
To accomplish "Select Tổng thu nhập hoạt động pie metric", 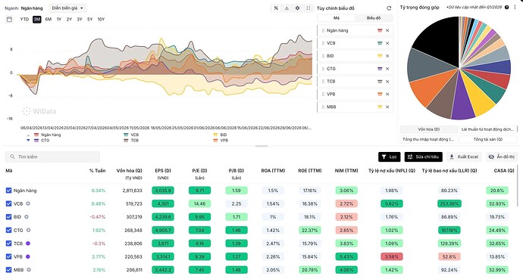I will point(428,139).
